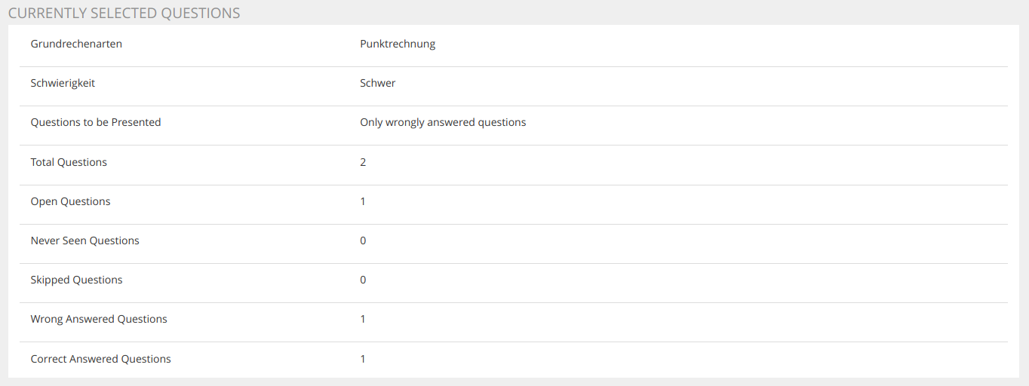Screen dimensions: 1029x386
Task: Click the count value beside Open Questions
Action: click(363, 201)
